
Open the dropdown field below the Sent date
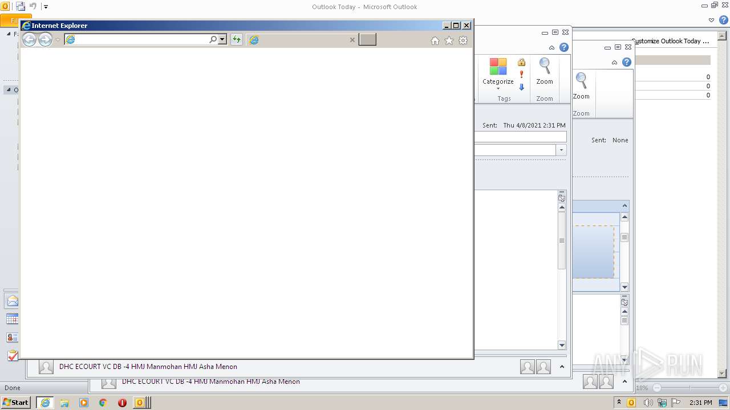coord(561,150)
